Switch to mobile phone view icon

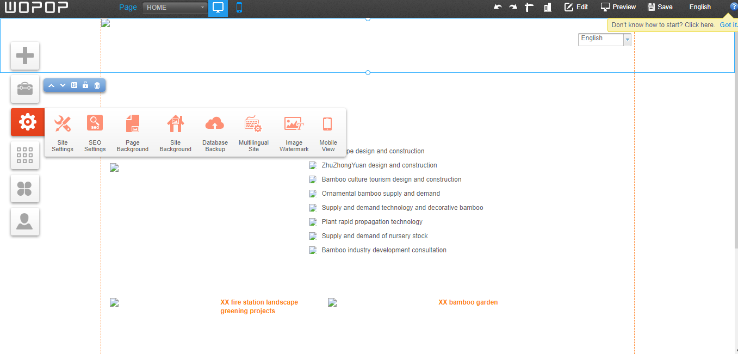239,8
